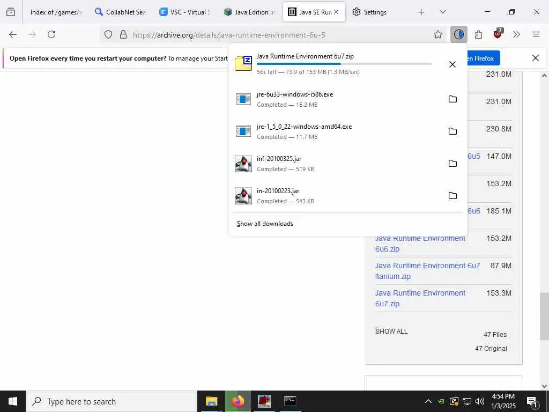549x412 pixels.
Task: Switch to CollabNet Search tab
Action: click(120, 12)
